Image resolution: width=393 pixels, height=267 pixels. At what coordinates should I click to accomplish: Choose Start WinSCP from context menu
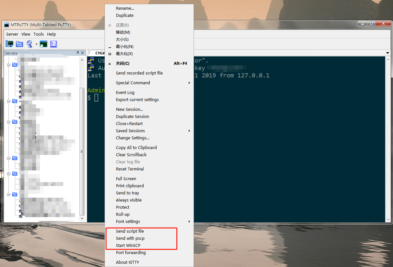click(x=128, y=245)
